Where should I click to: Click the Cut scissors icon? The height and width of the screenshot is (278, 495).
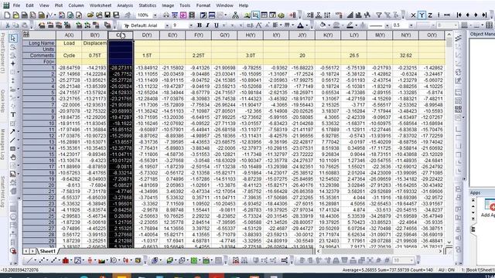[8, 25]
